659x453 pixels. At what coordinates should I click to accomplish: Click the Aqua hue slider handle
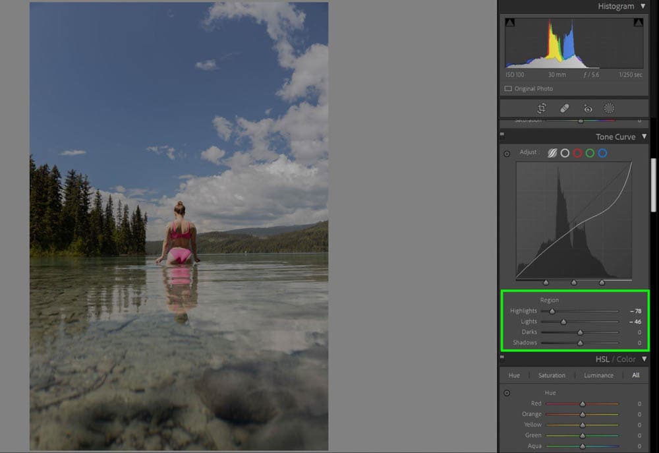pyautogui.click(x=582, y=446)
